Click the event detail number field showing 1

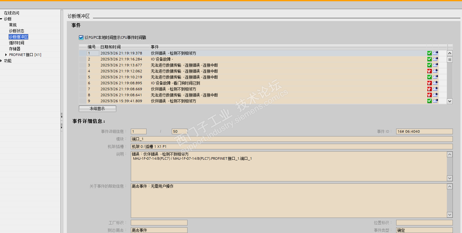point(139,131)
